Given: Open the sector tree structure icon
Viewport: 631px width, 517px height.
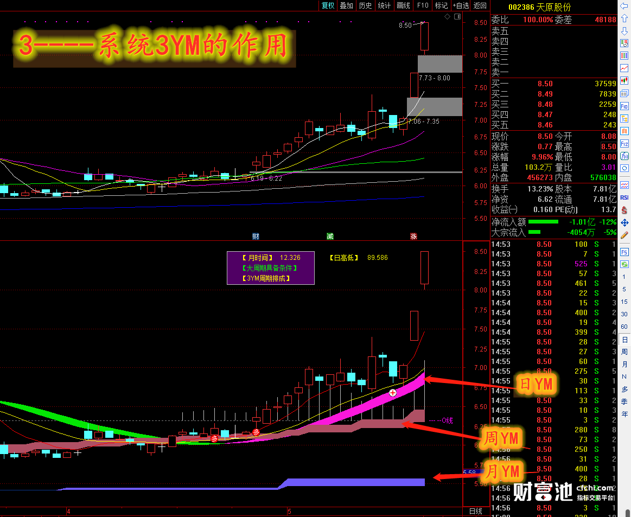Looking at the screenshot, I should pos(624,119).
